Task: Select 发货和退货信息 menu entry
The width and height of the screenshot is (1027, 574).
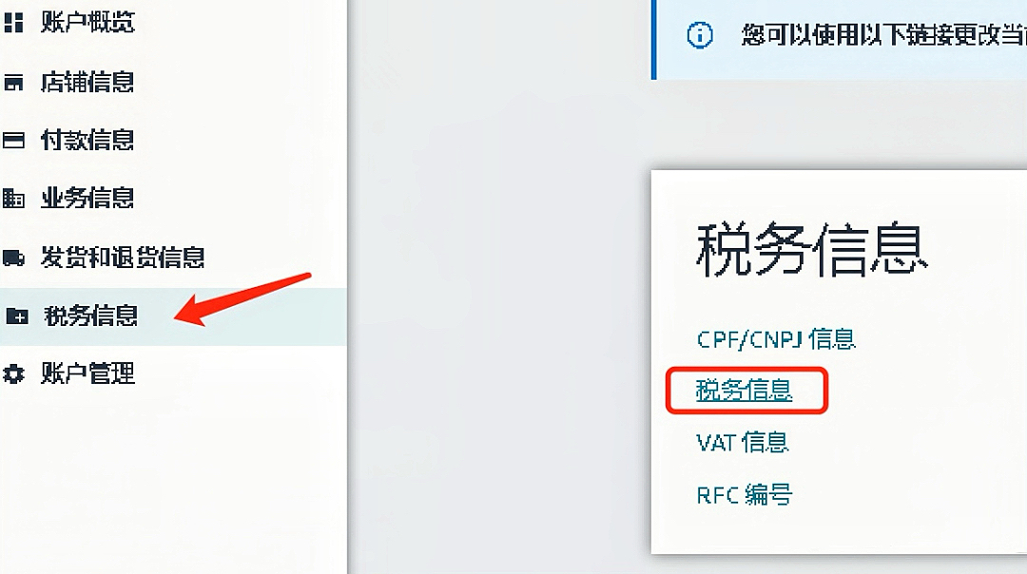Action: [123, 258]
